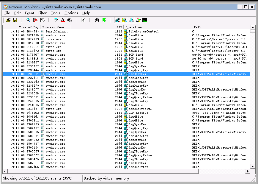The width and height of the screenshot is (258, 184).
Task: Click the horizontal scrollbar right arrow
Action: pyautogui.click(x=248, y=171)
